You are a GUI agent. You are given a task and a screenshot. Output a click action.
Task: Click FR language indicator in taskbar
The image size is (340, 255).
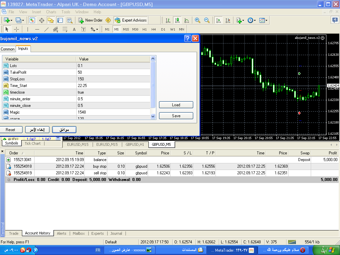[x=98, y=250]
